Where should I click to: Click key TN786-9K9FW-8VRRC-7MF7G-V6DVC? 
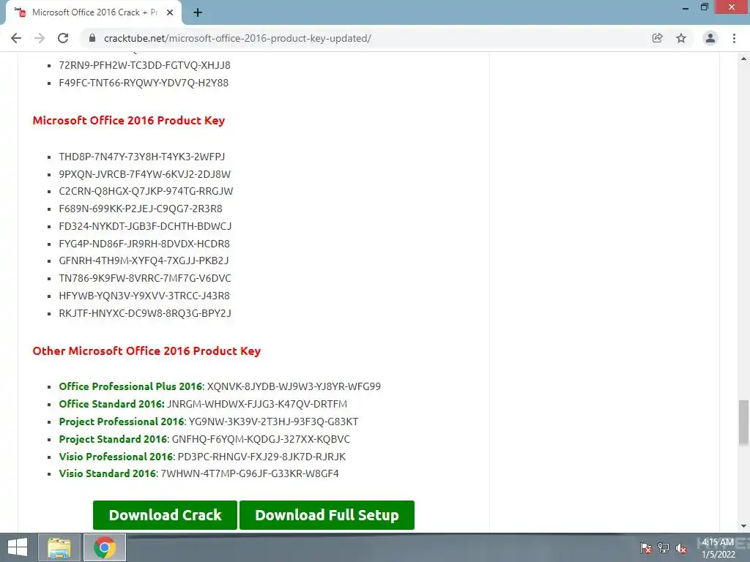(x=145, y=278)
